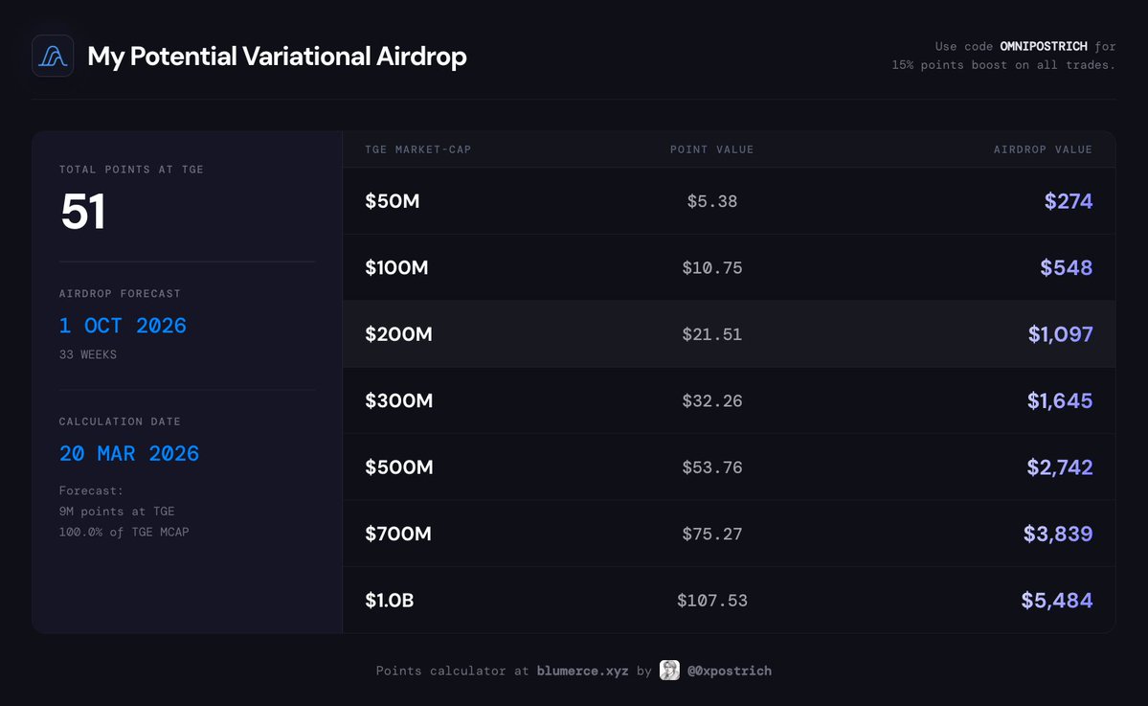This screenshot has height=706, width=1148.
Task: Open the @0xpostrich profile handle
Action: (x=730, y=671)
